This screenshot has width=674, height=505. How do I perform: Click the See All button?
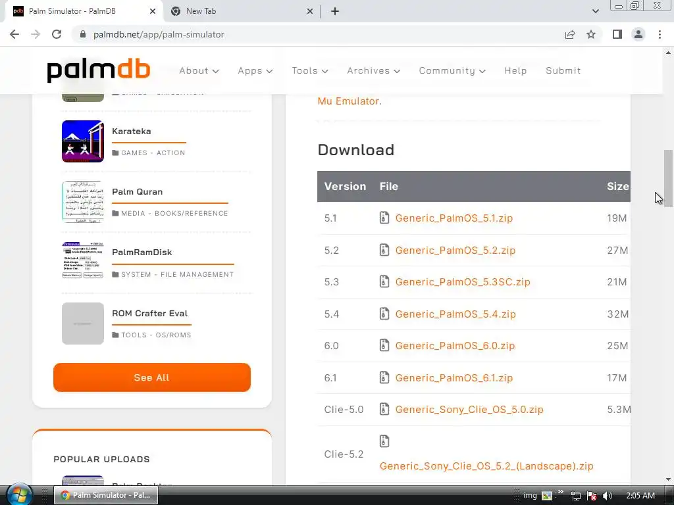pos(152,377)
